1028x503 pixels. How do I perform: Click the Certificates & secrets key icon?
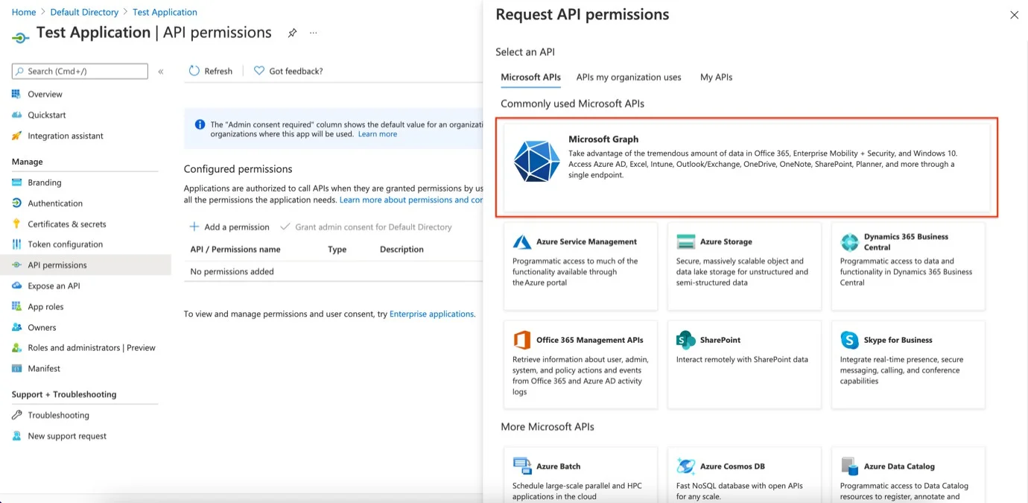pyautogui.click(x=16, y=224)
